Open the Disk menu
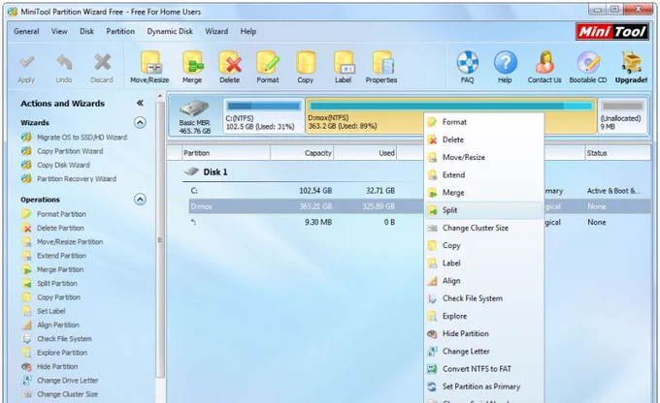660x403 pixels. click(x=86, y=32)
